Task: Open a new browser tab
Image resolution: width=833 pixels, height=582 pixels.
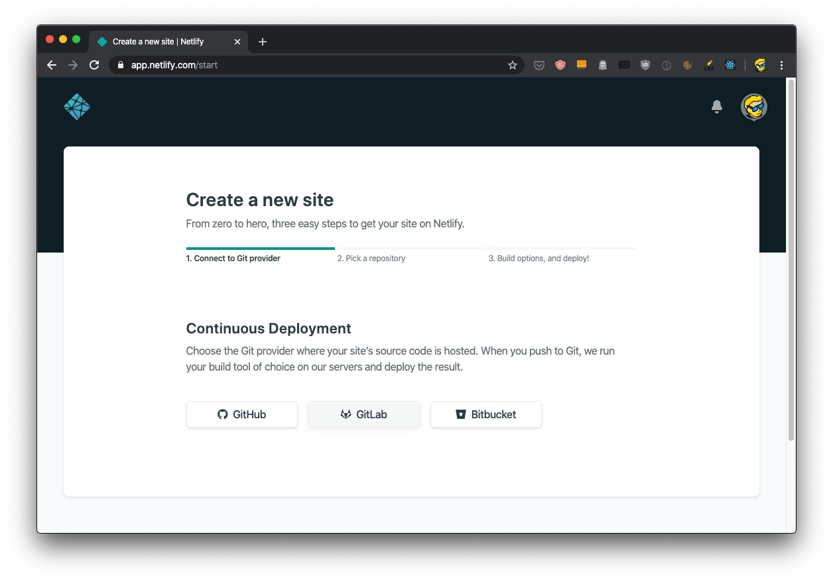Action: click(x=263, y=42)
